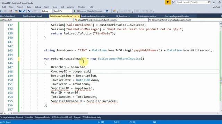Click the horizontal scrollbar thumb below the code

point(50,113)
